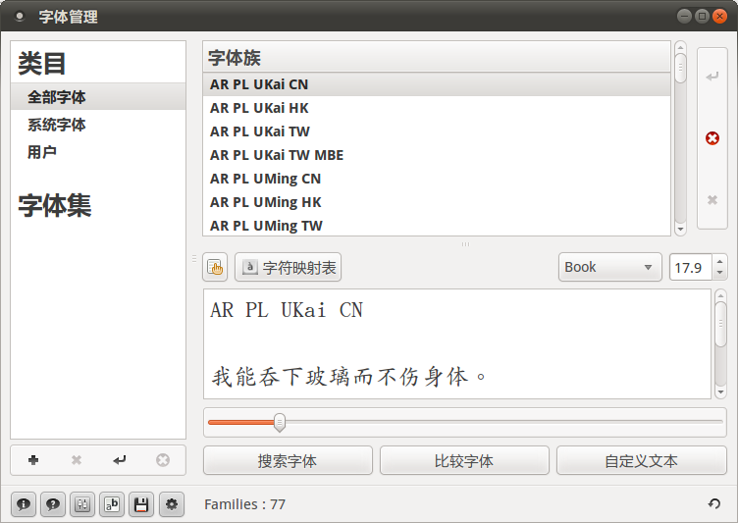Image resolution: width=738 pixels, height=523 pixels.
Task: Toggle the font details hand icon button
Action: click(x=215, y=267)
